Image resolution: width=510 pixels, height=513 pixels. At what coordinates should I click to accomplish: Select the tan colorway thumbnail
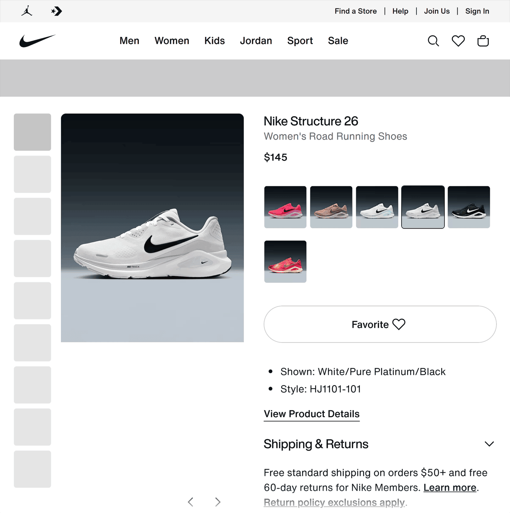pos(331,207)
